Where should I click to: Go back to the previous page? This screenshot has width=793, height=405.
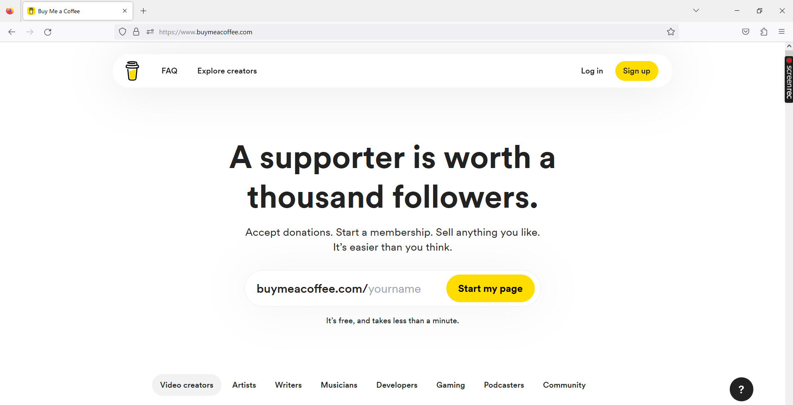12,32
